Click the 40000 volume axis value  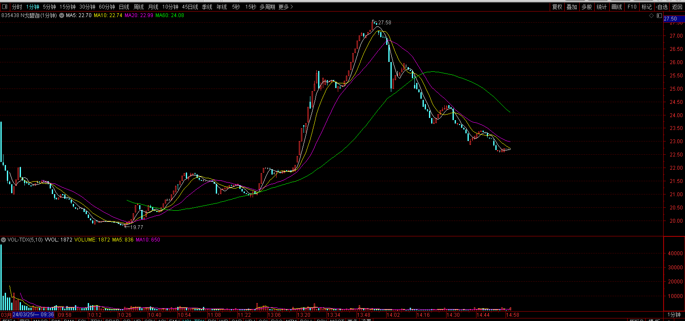click(675, 253)
